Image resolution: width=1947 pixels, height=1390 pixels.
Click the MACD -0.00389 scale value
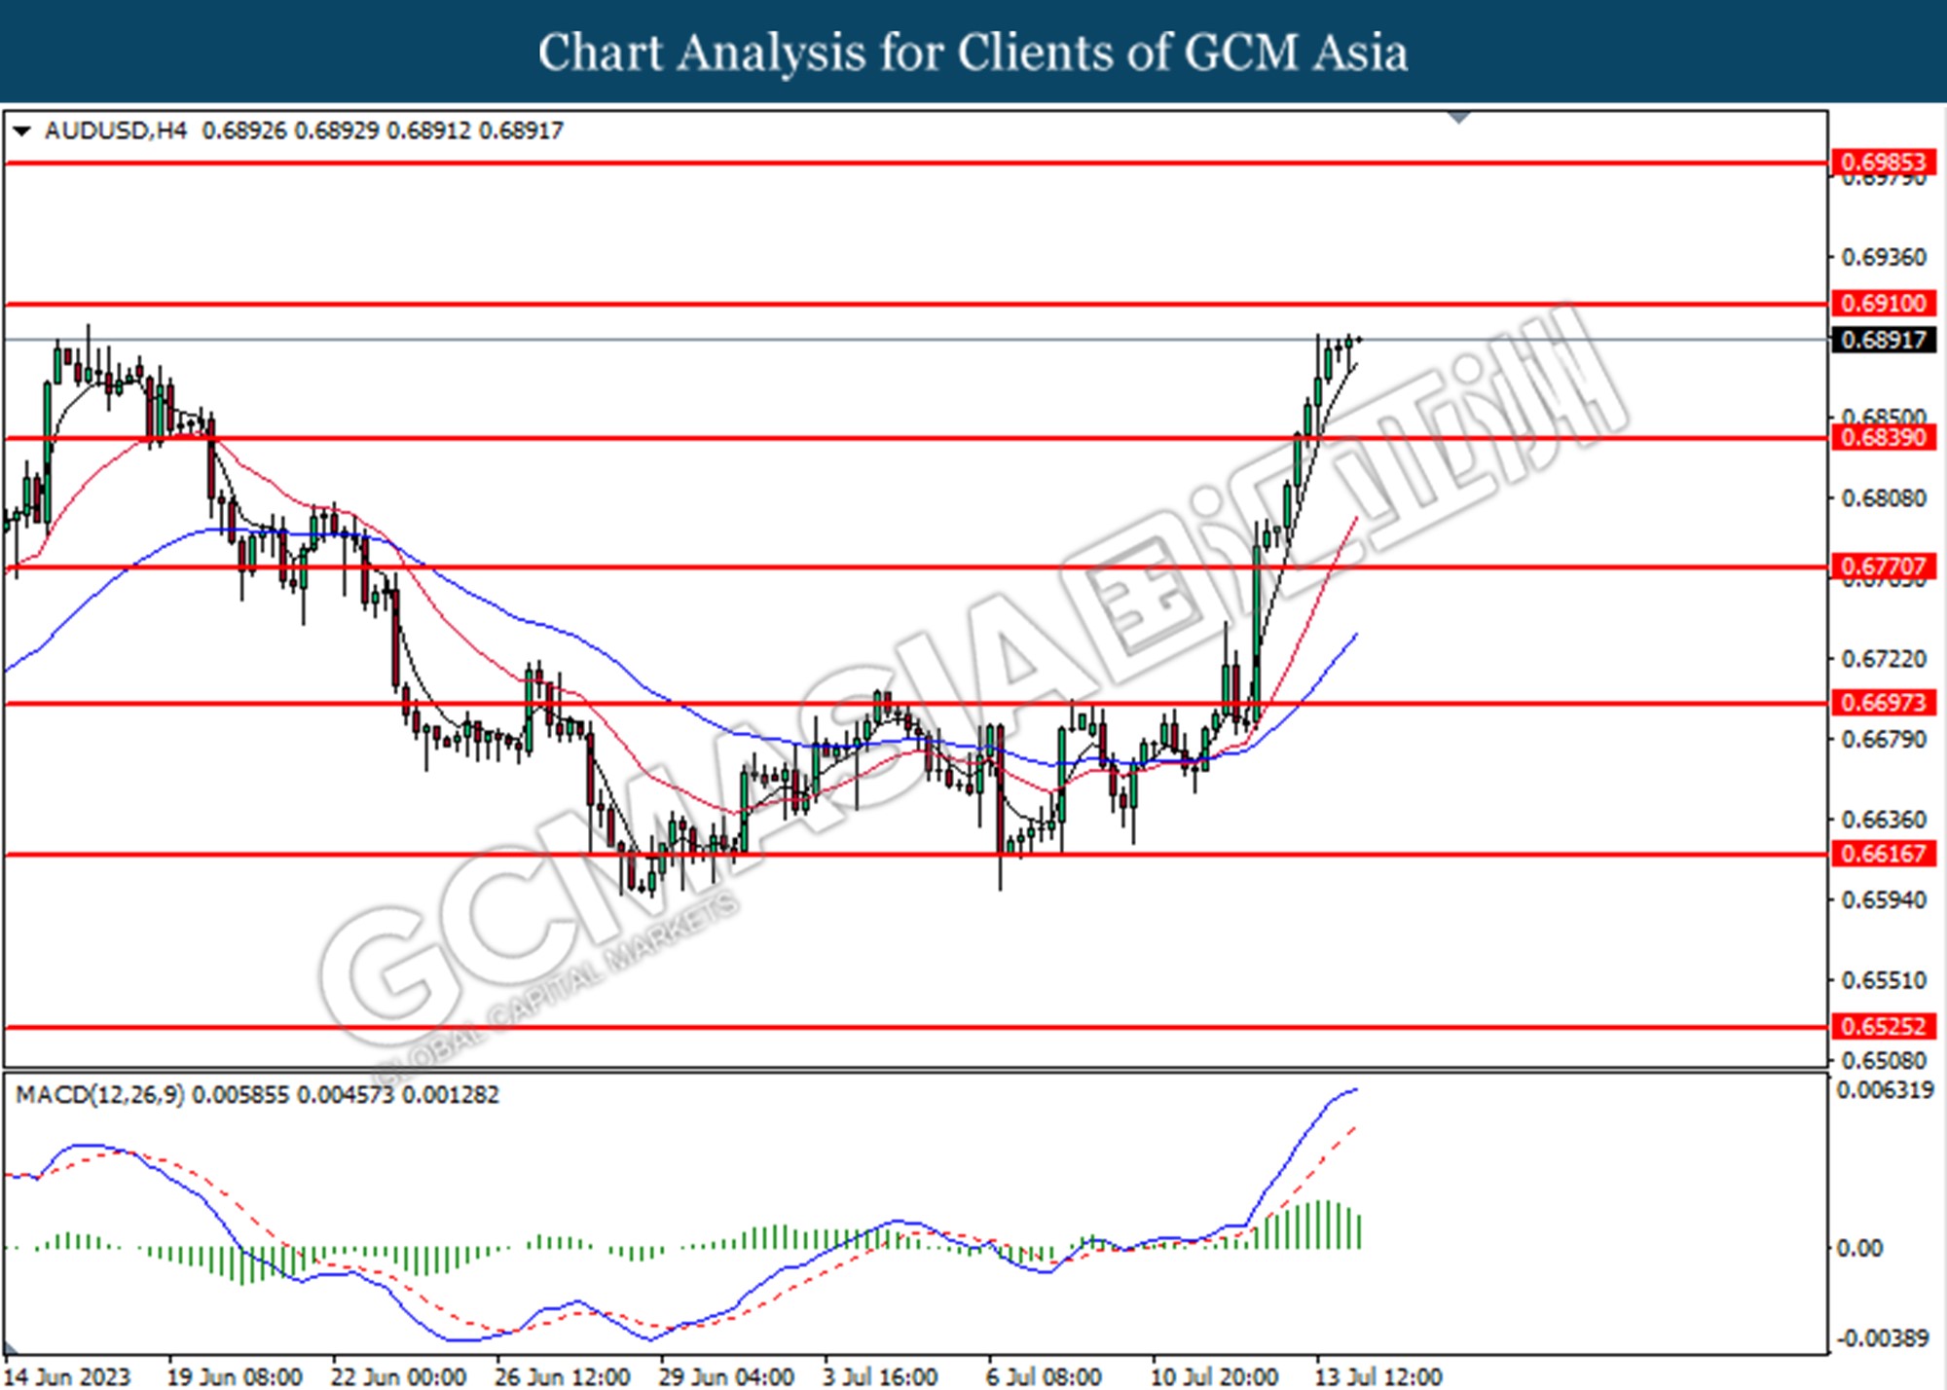1882,1338
